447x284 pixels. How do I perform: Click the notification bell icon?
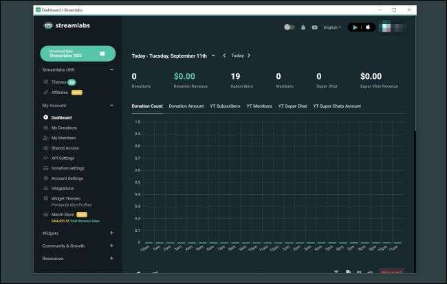[303, 27]
